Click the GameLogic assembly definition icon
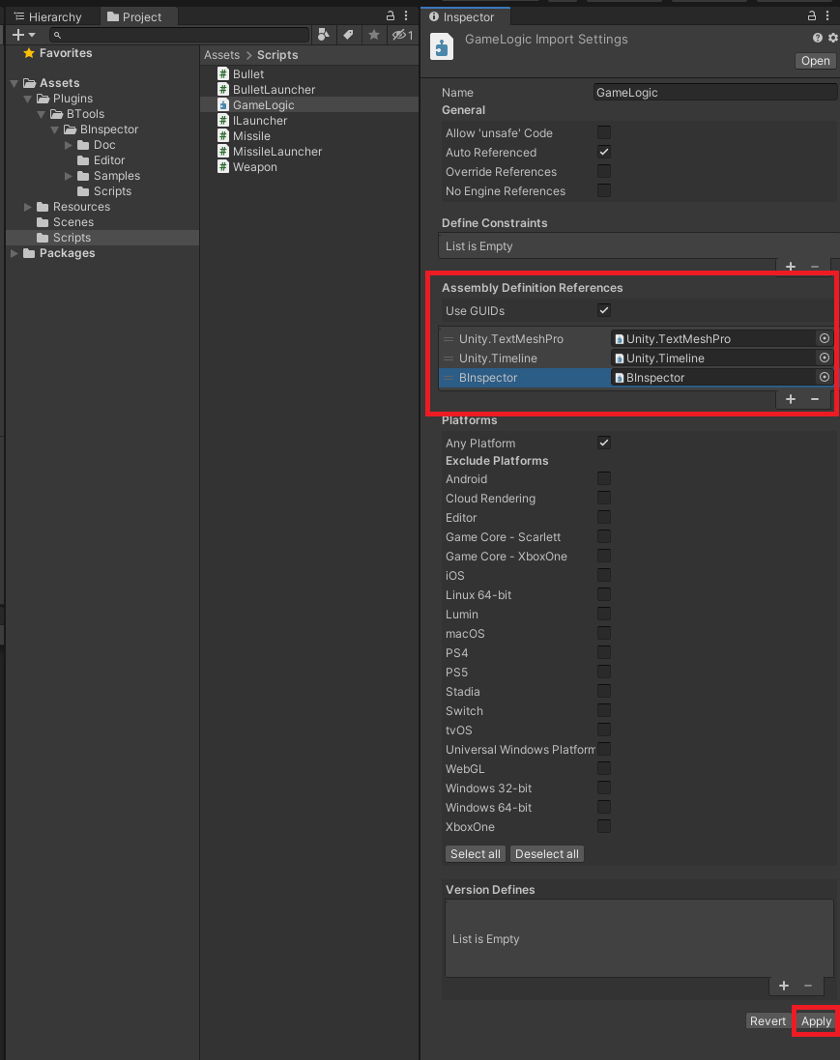Image resolution: width=840 pixels, height=1060 pixels. (221, 104)
